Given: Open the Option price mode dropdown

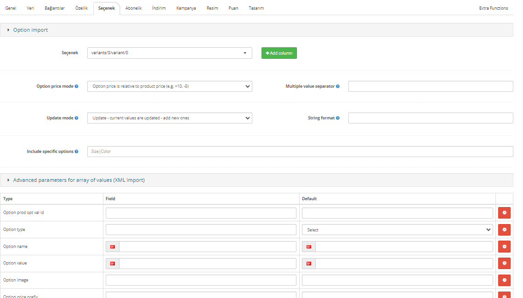Looking at the screenshot, I should [x=170, y=86].
